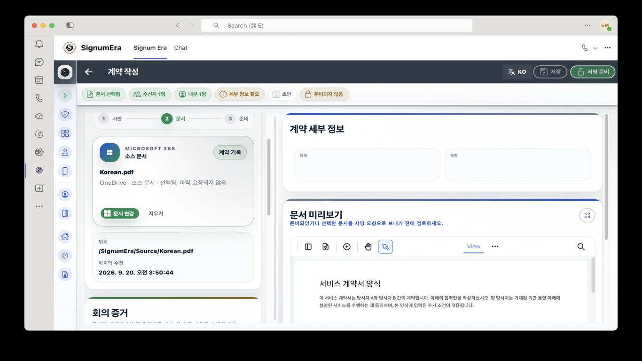Select the hand pan tool

pos(368,247)
